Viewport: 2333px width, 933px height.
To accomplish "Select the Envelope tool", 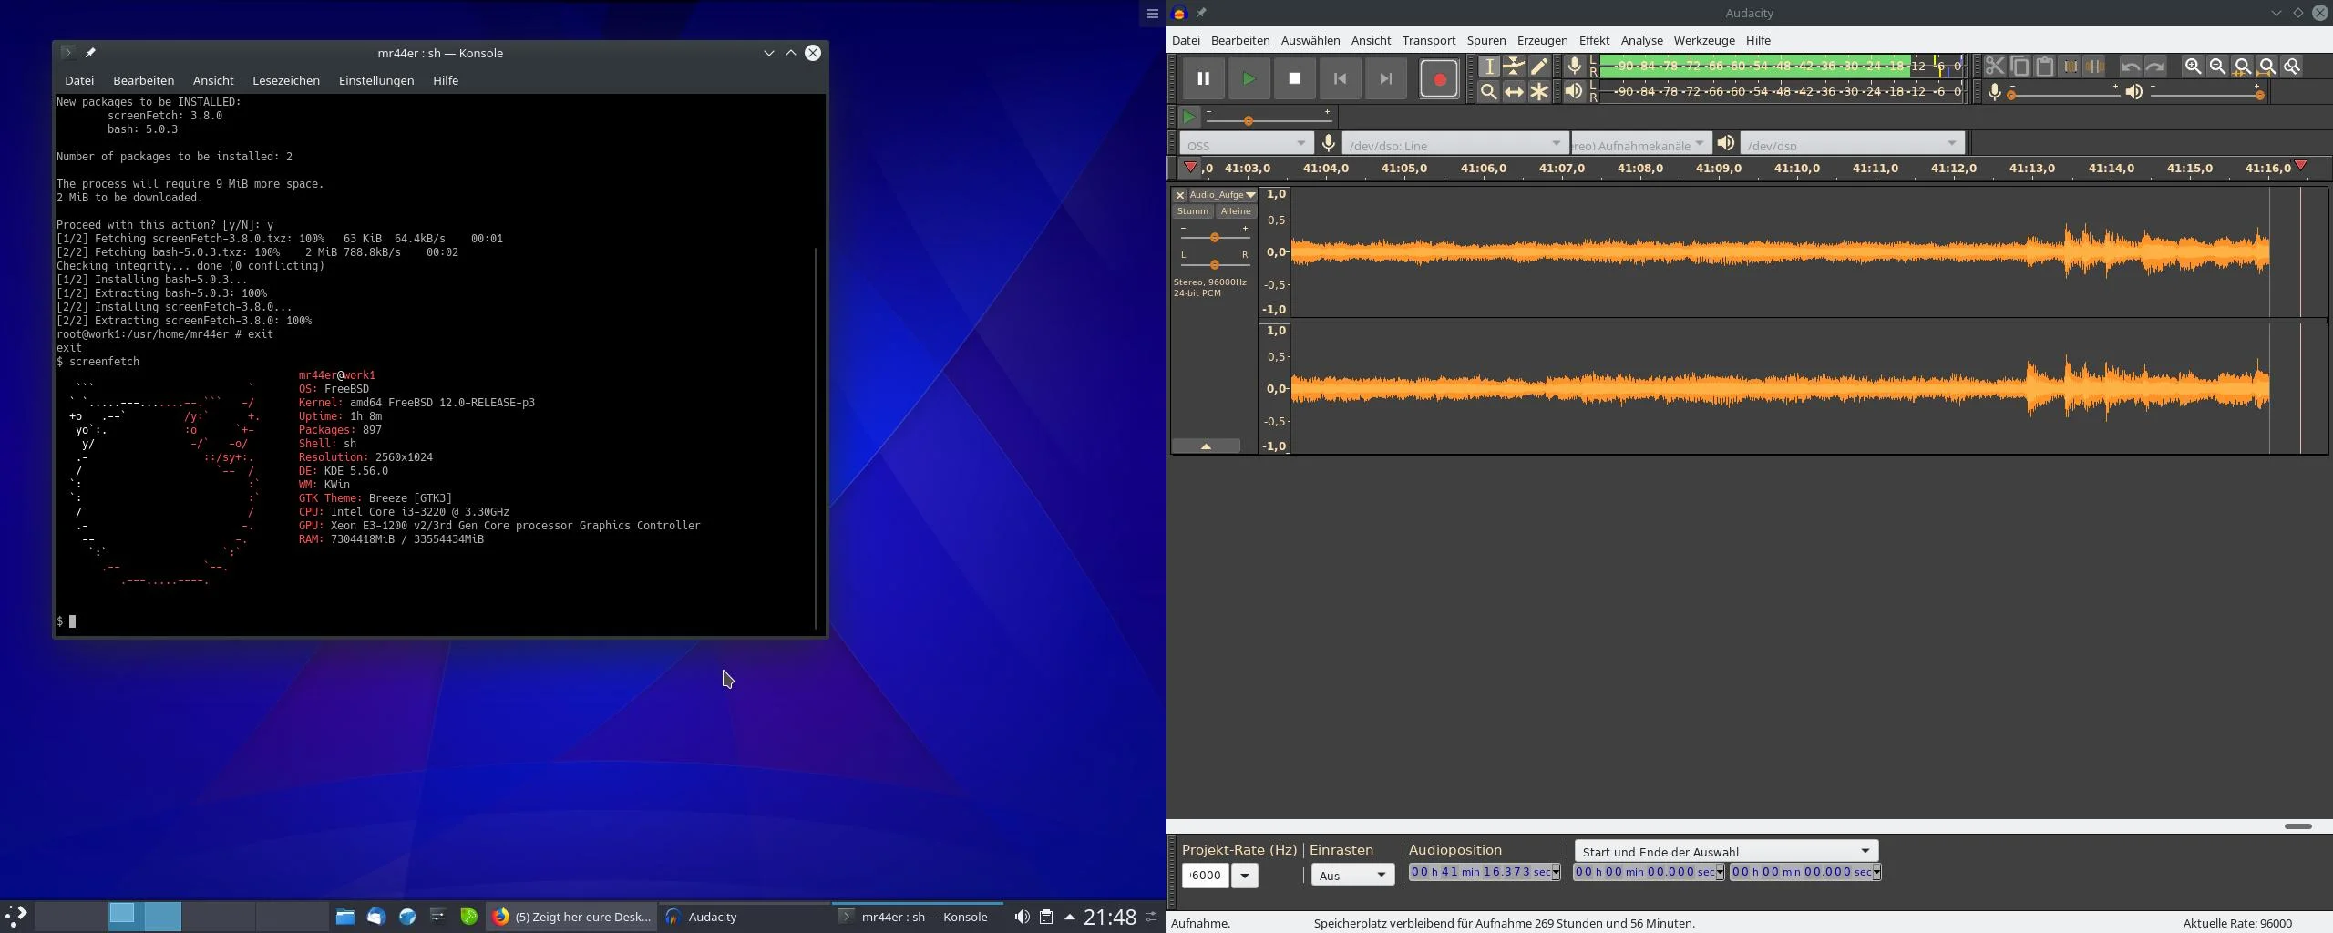I will point(1514,67).
